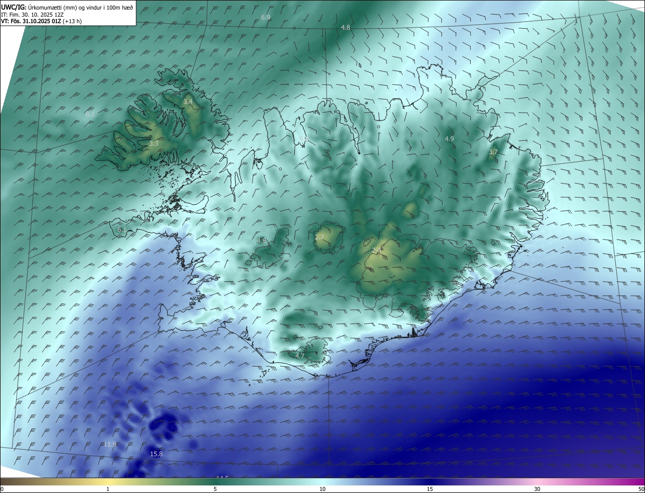The width and height of the screenshot is (645, 493).
Task: Click the yellow segment of the colorbar
Action: (x=108, y=481)
